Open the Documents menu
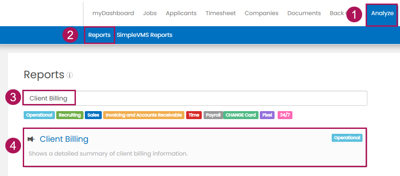400x176 pixels. click(304, 13)
